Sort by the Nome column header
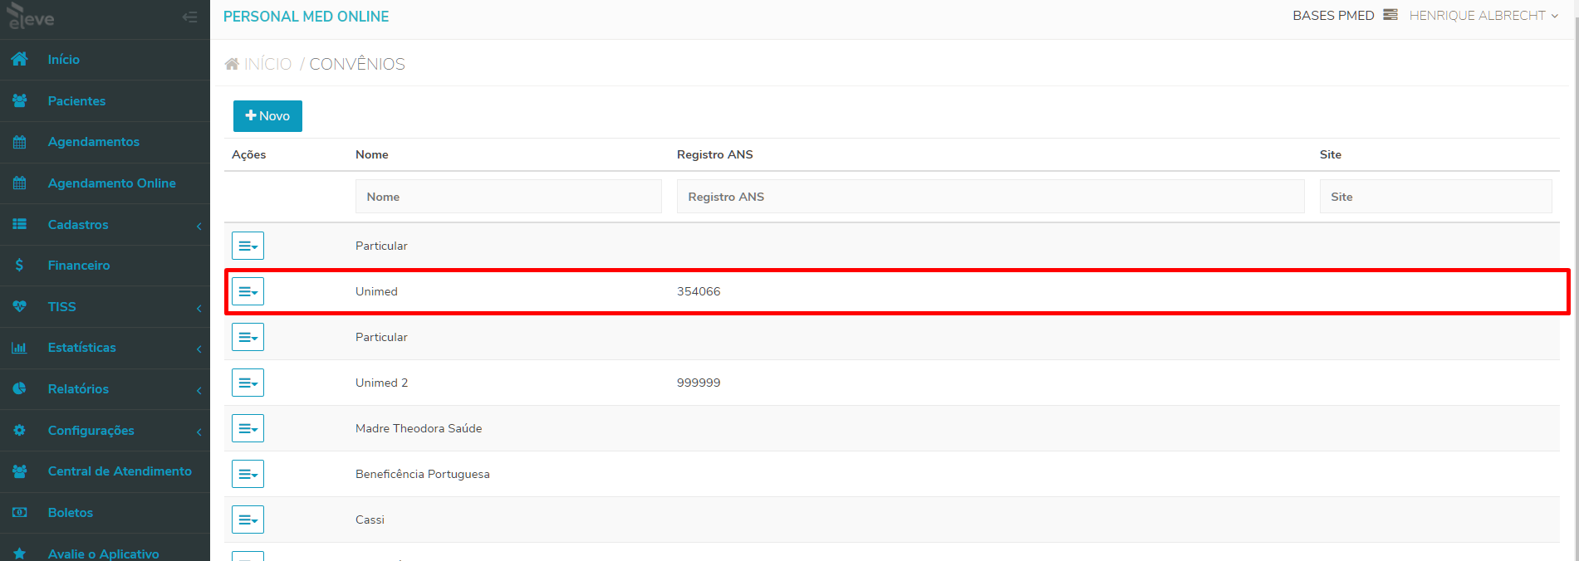Viewport: 1579px width, 561px height. coord(372,154)
